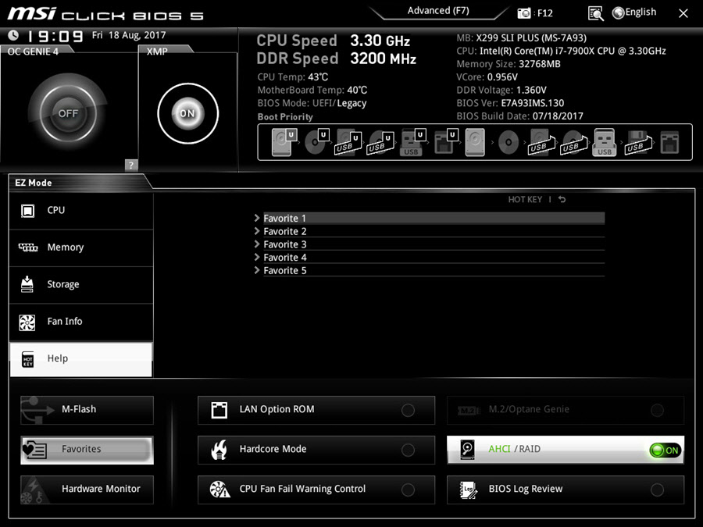
Task: Open the search magnifier icon in top bar
Action: pos(596,13)
